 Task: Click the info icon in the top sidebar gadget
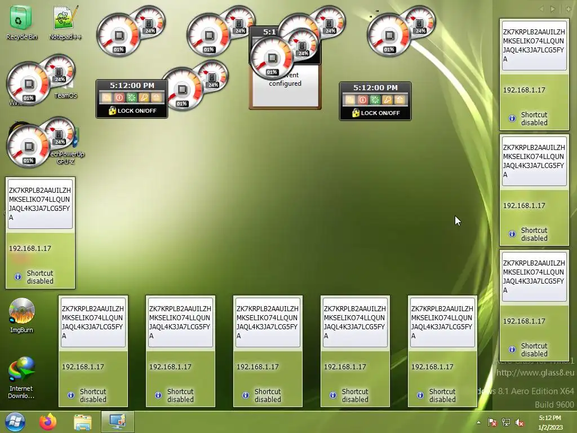[512, 118]
